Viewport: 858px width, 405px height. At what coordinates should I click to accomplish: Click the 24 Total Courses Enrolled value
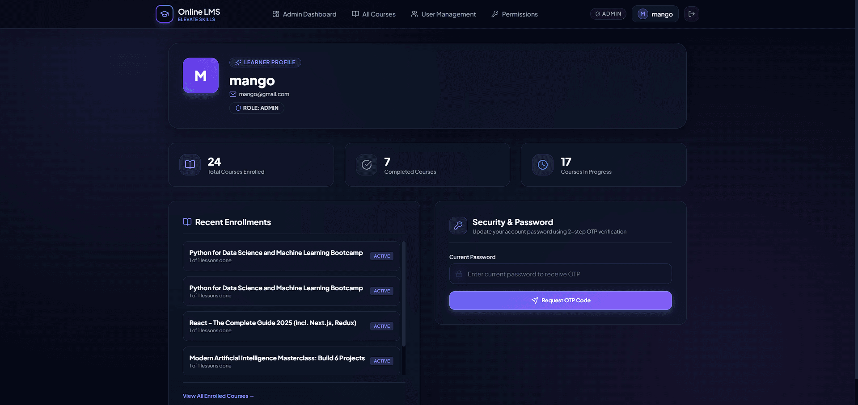[x=214, y=162]
